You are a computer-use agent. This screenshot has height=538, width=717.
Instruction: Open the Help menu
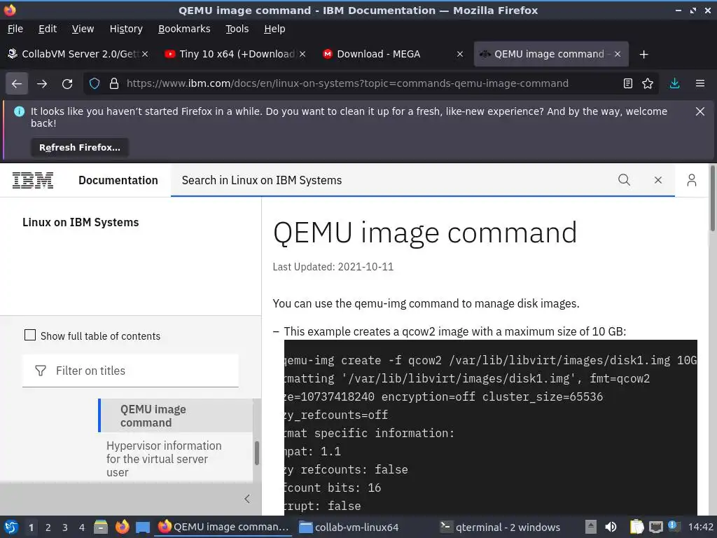(x=274, y=29)
